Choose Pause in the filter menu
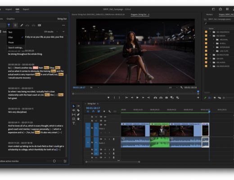 coord(11,42)
